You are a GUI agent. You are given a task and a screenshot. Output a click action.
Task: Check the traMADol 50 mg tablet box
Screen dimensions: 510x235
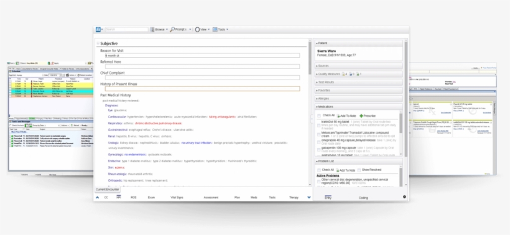click(x=319, y=125)
